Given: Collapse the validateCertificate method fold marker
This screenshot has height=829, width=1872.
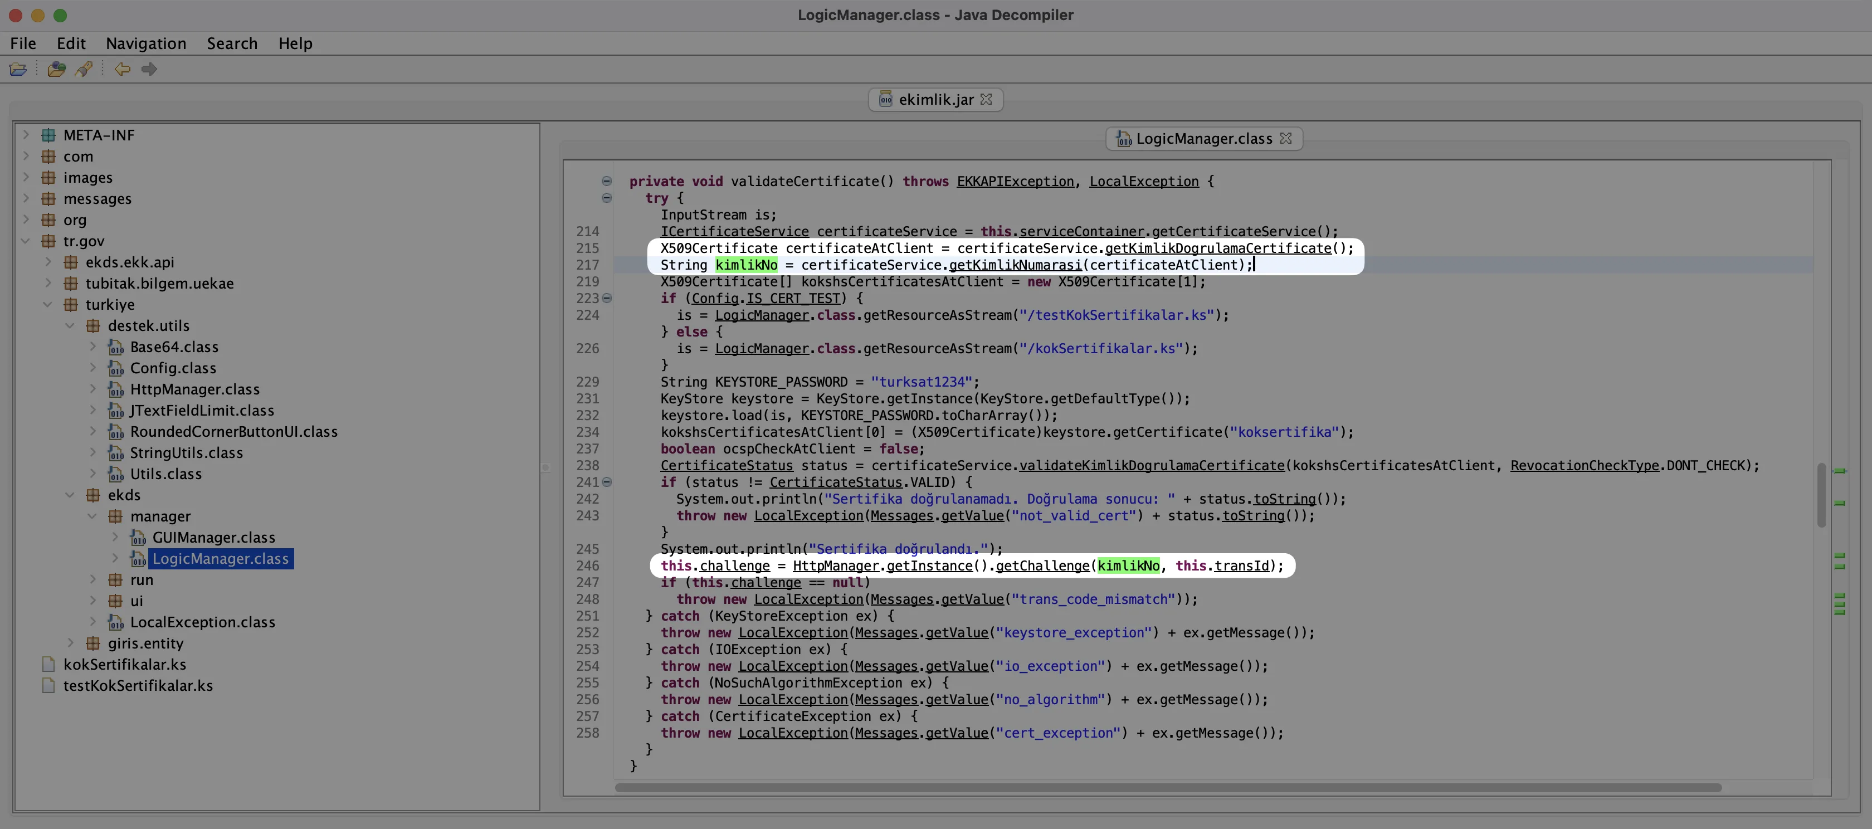Looking at the screenshot, I should 606,181.
